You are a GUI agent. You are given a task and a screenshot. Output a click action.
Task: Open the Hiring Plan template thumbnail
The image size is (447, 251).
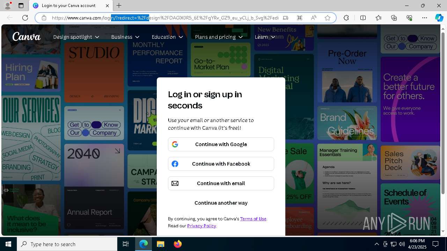(x=31, y=74)
